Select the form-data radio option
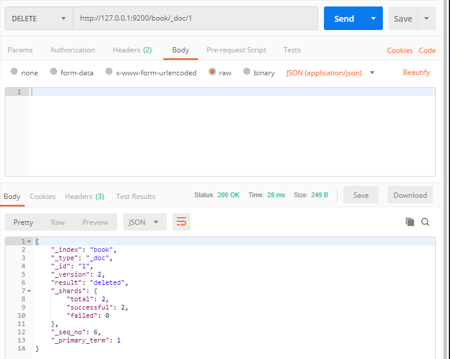This screenshot has height=359, width=450. point(54,71)
